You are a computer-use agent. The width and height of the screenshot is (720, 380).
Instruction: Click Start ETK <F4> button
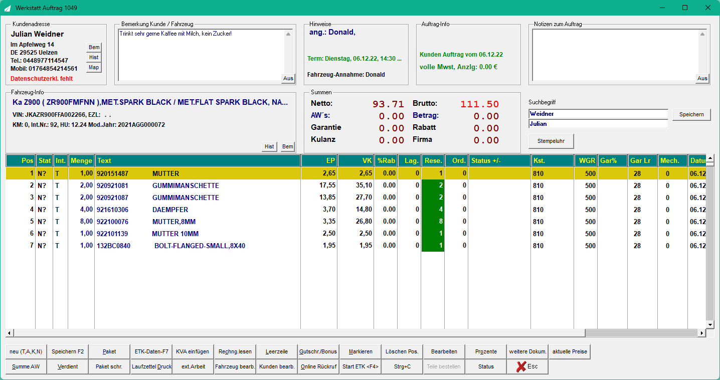coord(361,366)
